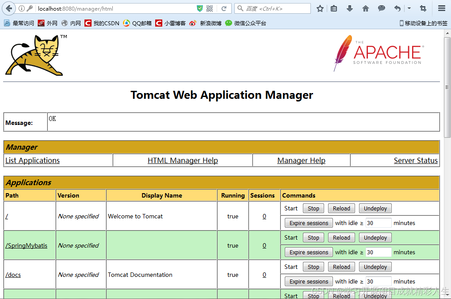Click the scrollbar up arrow

point(447,33)
